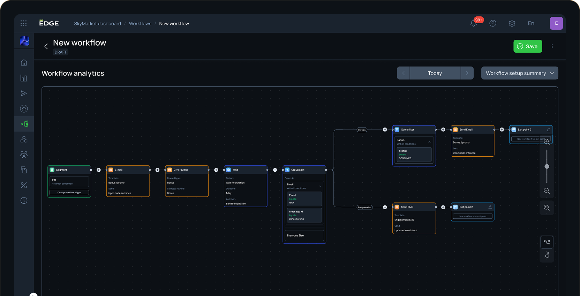Click the settings gear icon
580x296 pixels.
tap(512, 23)
